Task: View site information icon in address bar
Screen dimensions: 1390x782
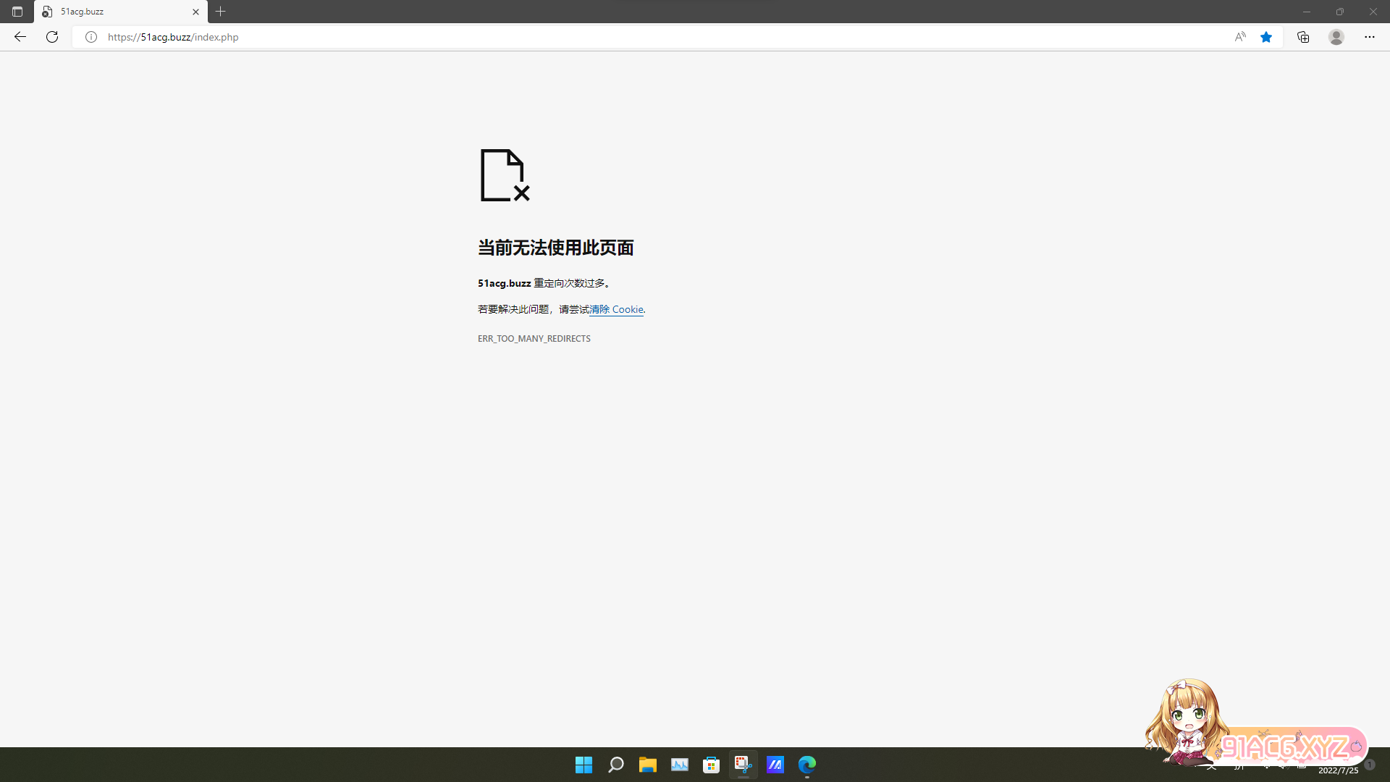Action: coord(91,37)
